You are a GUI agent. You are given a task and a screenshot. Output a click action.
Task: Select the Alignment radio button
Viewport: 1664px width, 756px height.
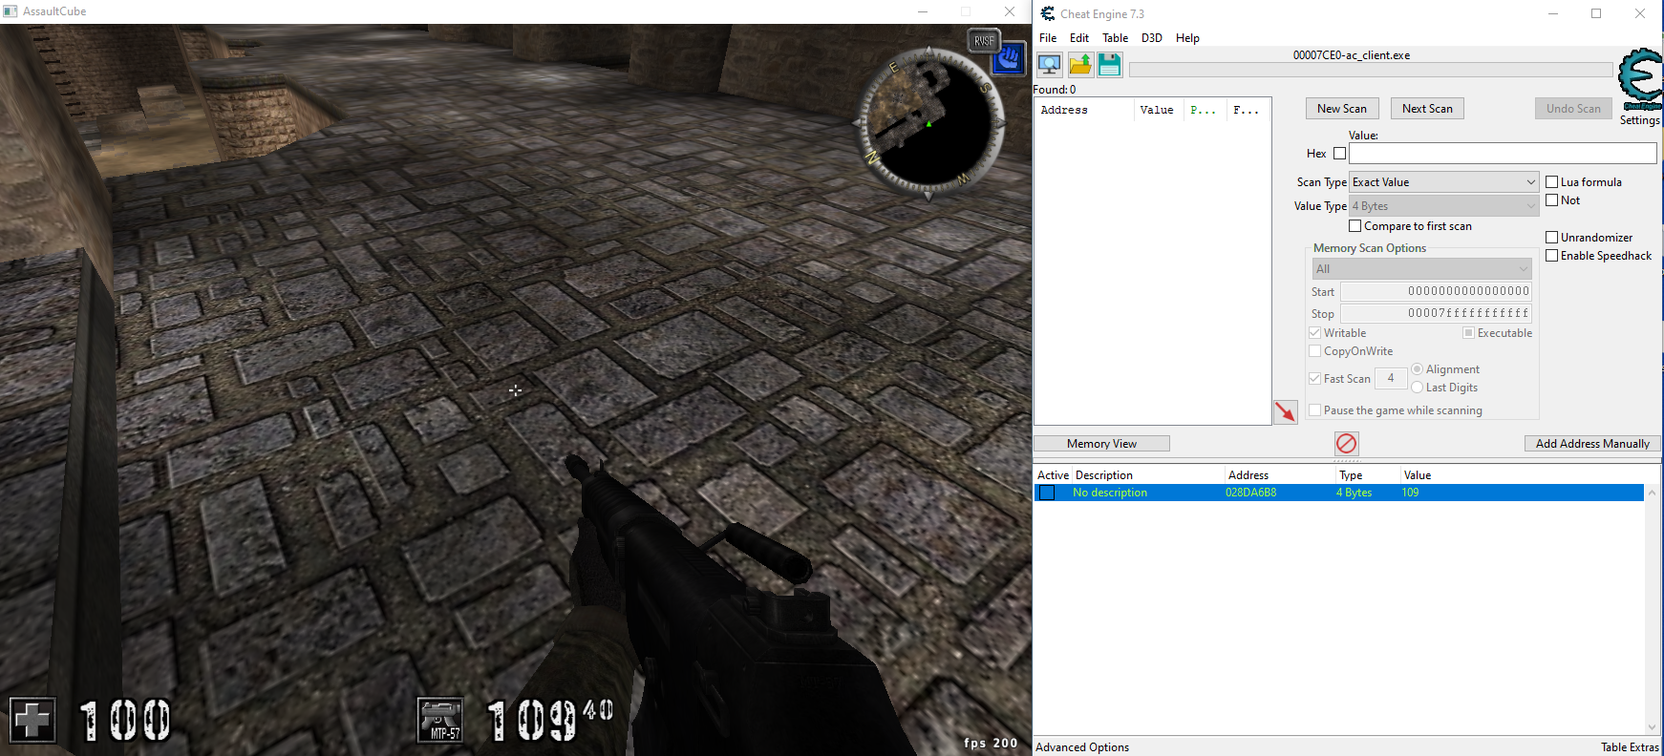click(x=1418, y=369)
